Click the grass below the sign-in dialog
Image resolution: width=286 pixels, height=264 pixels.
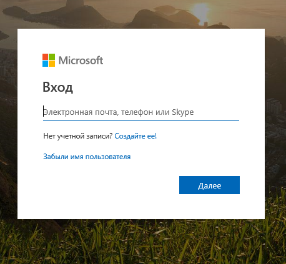coord(142,242)
